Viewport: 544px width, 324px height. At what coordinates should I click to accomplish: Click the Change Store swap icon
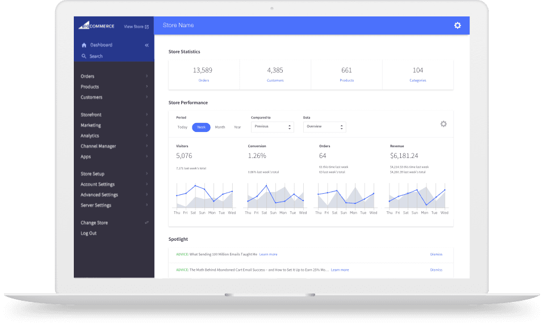point(147,223)
